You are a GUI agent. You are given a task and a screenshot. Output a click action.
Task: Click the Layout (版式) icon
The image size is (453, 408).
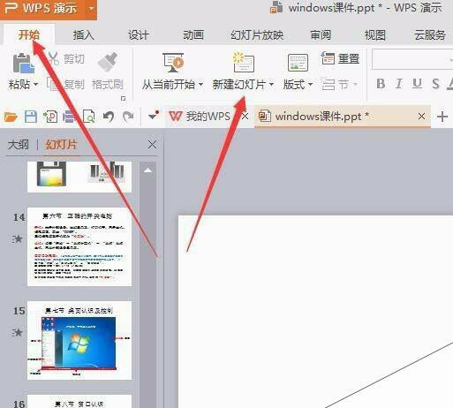298,63
